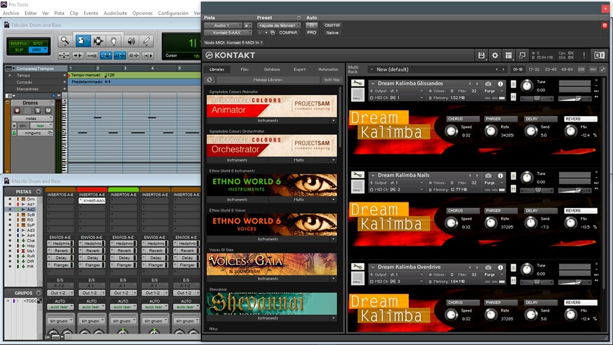The image size is (613, 345).
Task: Solo the Dream Kalimba Glissandos instrument
Action: (x=513, y=84)
